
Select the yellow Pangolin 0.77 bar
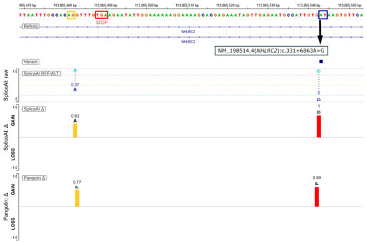77,198
